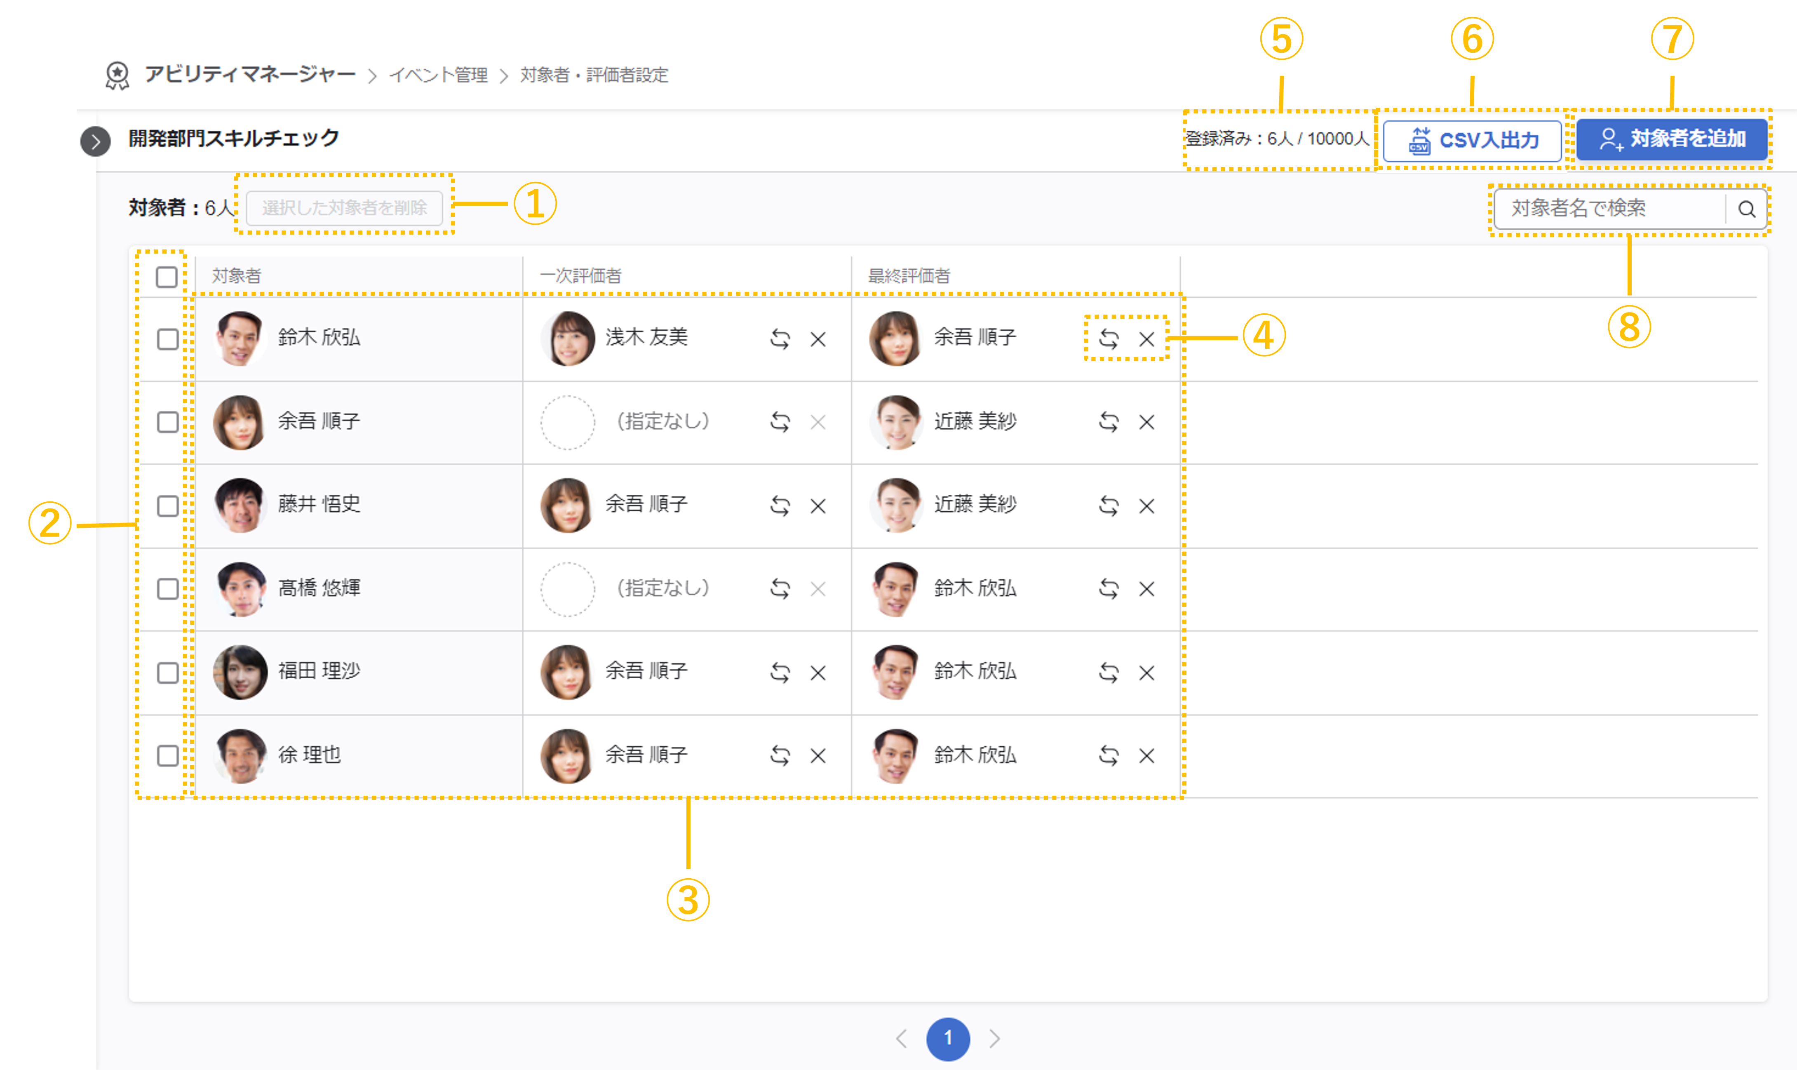Remove final evaluator 余吾 順子 in 鈴木 欣弘 row
Image resolution: width=1797 pixels, height=1070 pixels.
pos(1146,339)
